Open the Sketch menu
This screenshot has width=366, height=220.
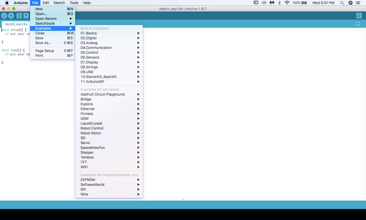[59, 3]
